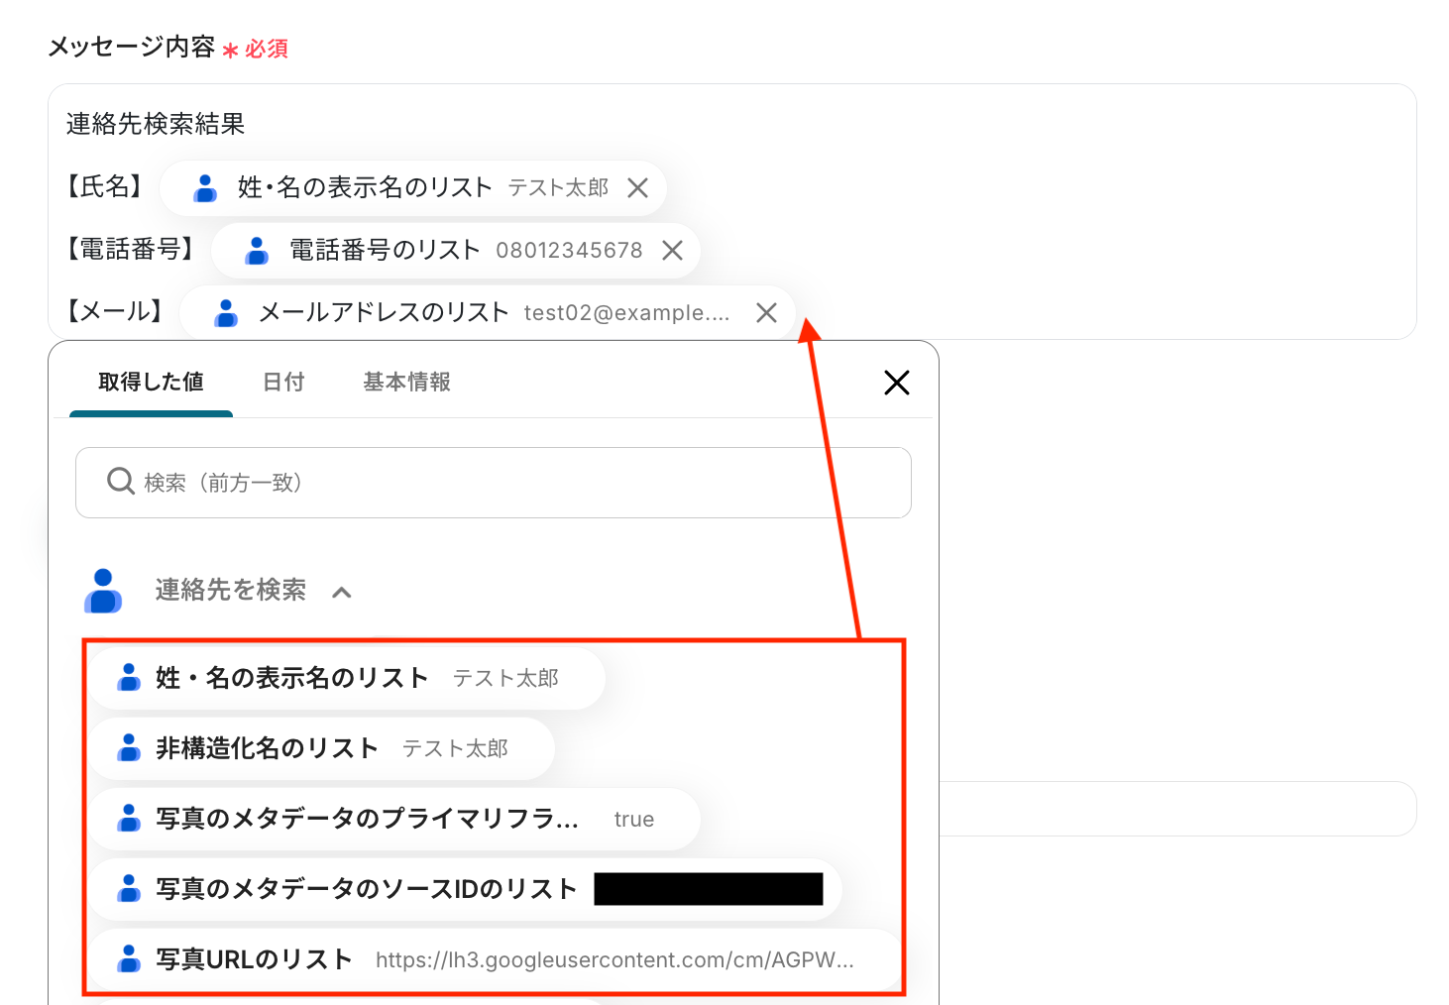The height and width of the screenshot is (1005, 1449).
Task: Insert 写真のメタデータのソースIDのリスト value
Action: [x=466, y=889]
